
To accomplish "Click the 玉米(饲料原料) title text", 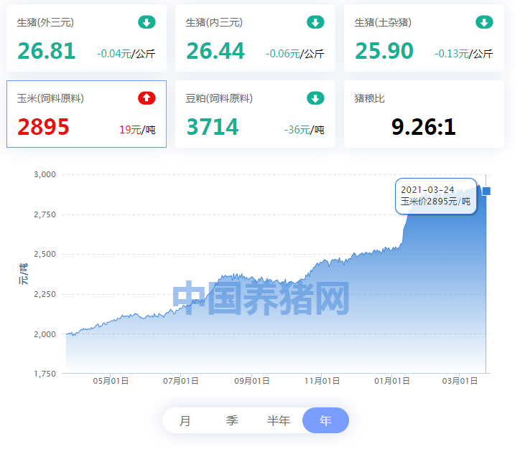I will [x=50, y=98].
